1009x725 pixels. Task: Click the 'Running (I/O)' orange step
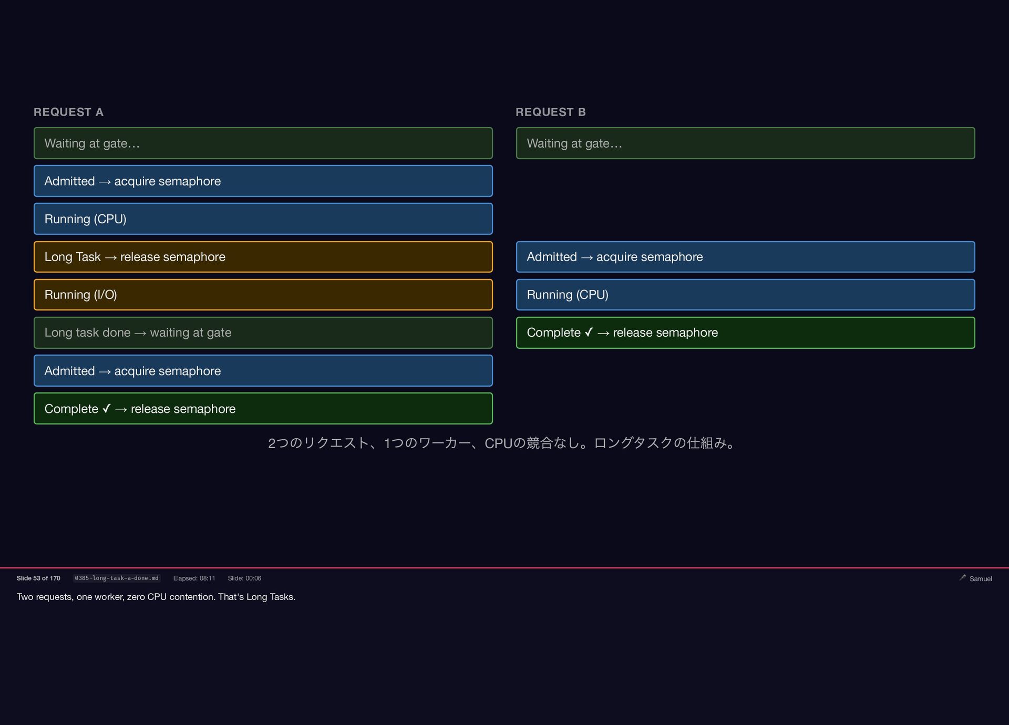pyautogui.click(x=263, y=295)
